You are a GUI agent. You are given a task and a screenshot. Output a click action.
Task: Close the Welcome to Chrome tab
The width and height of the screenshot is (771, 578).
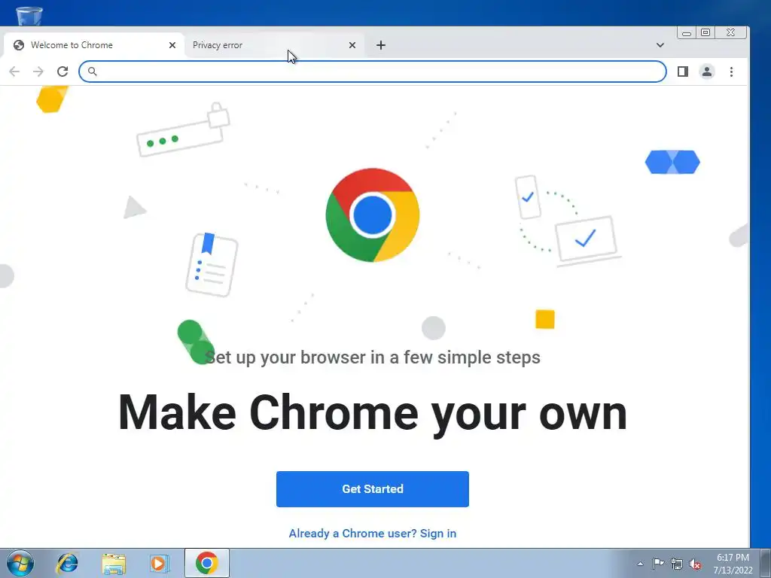click(172, 45)
